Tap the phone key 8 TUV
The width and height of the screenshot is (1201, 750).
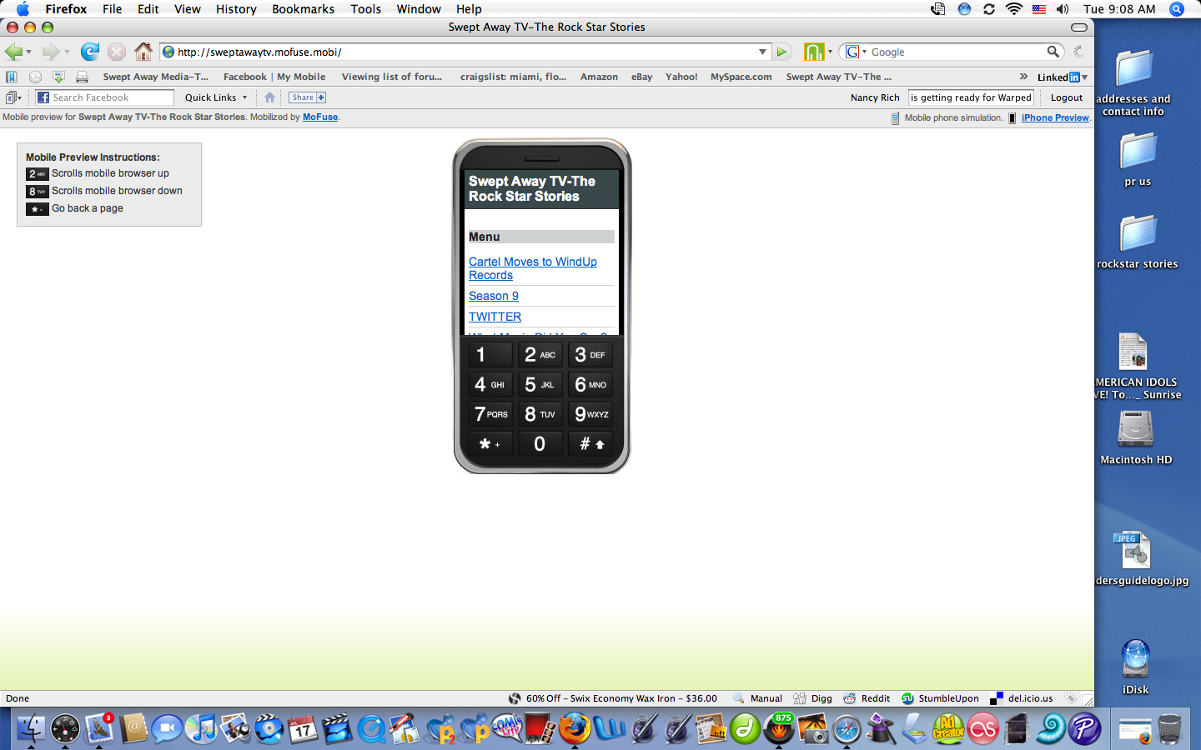pyautogui.click(x=540, y=414)
